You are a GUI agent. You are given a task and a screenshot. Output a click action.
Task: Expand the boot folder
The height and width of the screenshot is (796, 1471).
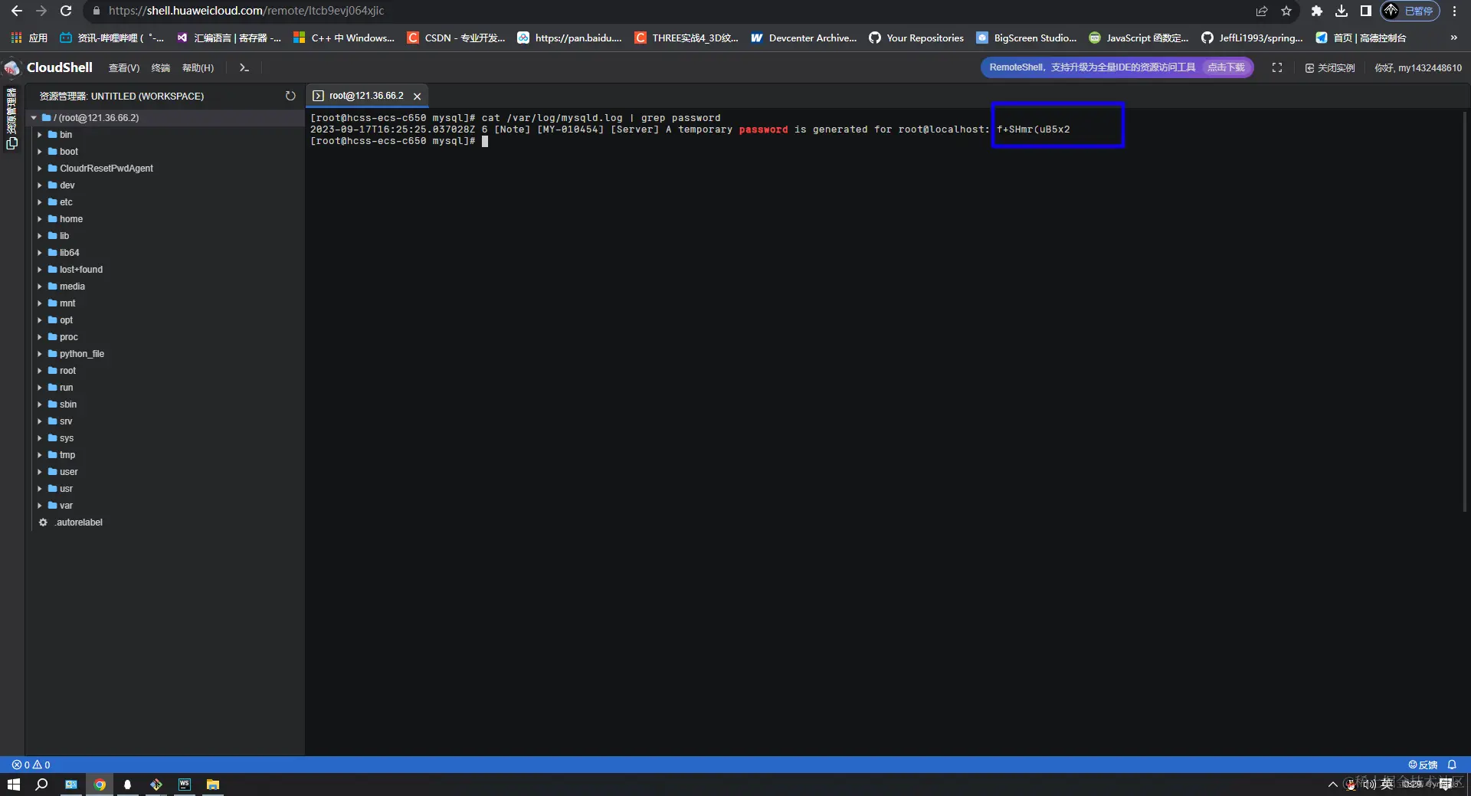[40, 152]
